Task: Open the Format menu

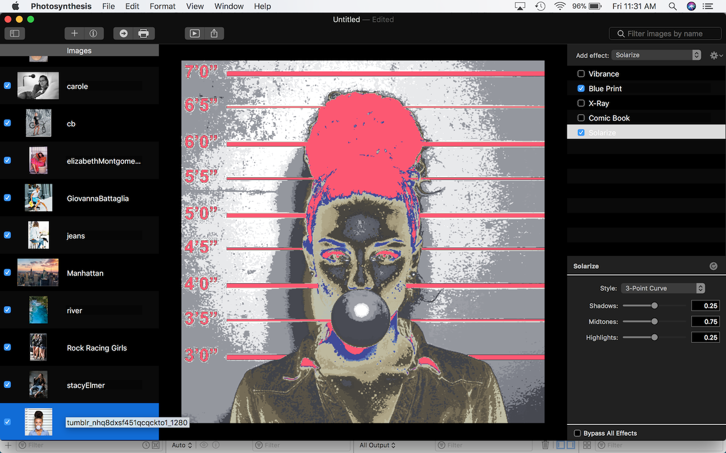Action: pos(162,6)
